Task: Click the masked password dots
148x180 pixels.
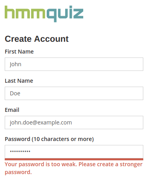Action: (20, 151)
